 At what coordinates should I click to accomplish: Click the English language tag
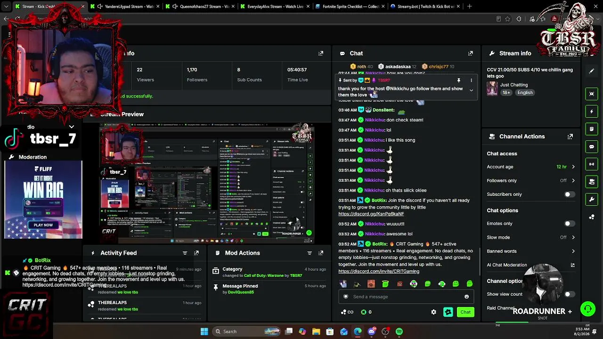[525, 93]
